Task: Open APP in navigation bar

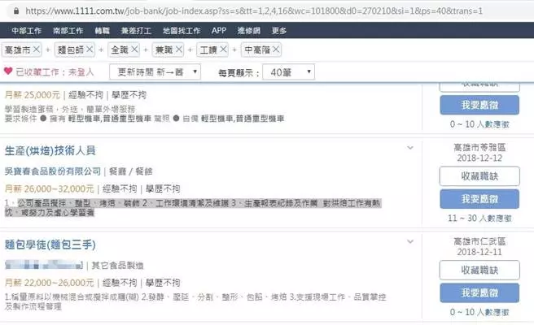Action: point(219,31)
